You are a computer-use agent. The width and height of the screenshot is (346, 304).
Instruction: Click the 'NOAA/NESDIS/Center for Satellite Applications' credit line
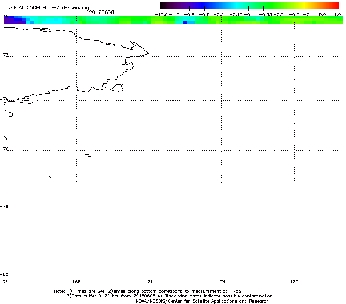(x=202, y=301)
